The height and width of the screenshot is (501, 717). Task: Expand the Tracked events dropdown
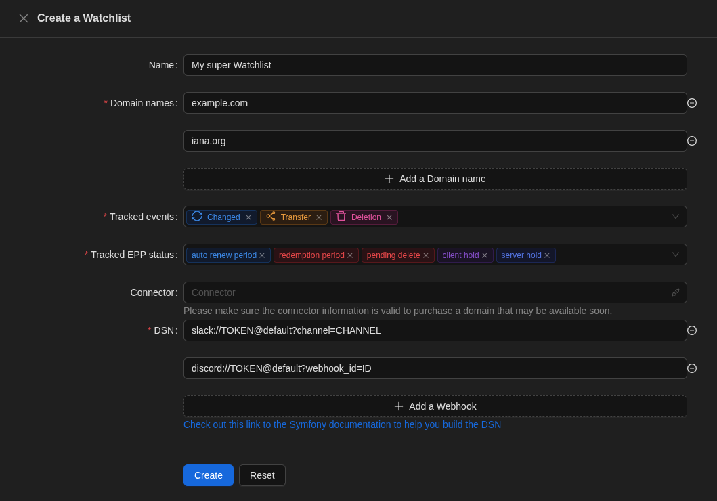(x=675, y=217)
